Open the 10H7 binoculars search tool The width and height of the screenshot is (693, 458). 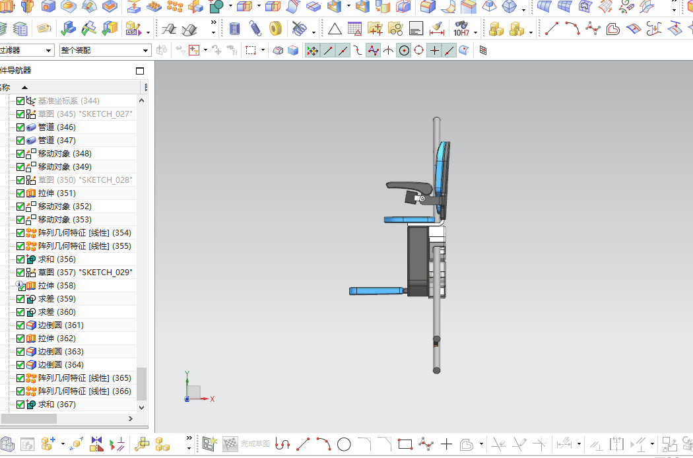461,29
